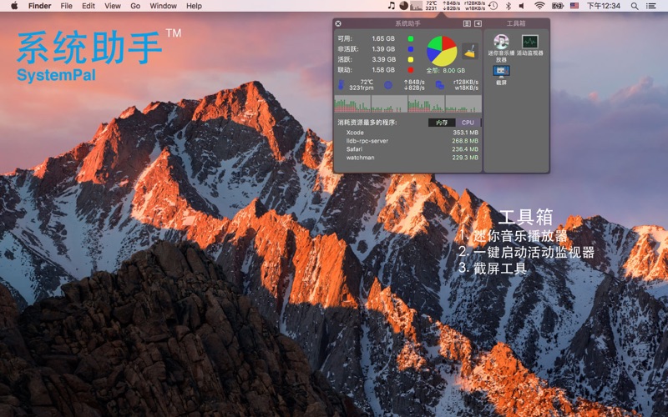Click the network globe icon
Screen dimensions: 668x417
(x=387, y=85)
